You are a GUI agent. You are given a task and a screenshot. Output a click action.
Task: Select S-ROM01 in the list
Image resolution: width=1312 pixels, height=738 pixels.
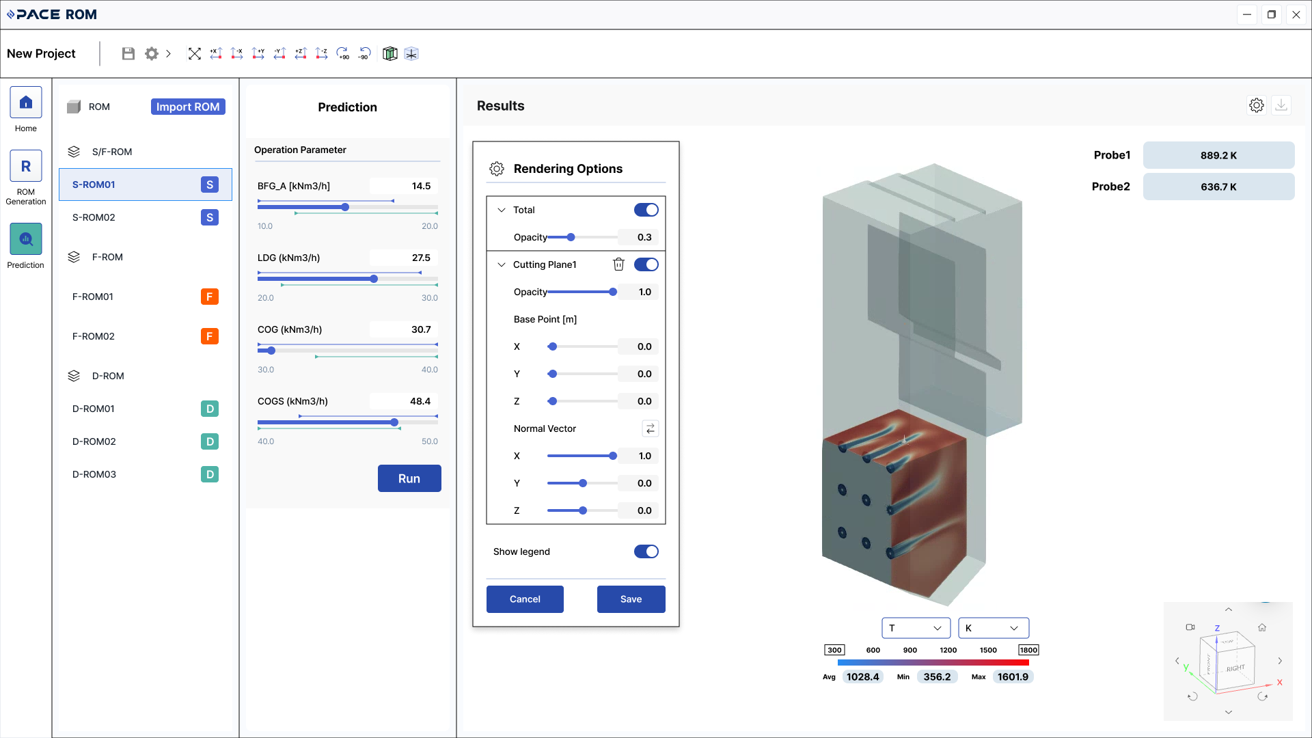(x=146, y=184)
